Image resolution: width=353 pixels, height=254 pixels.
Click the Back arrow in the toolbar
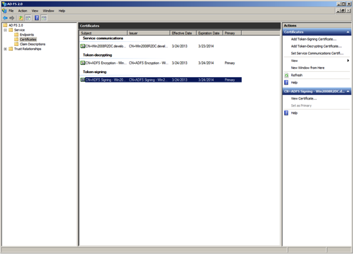5,18
